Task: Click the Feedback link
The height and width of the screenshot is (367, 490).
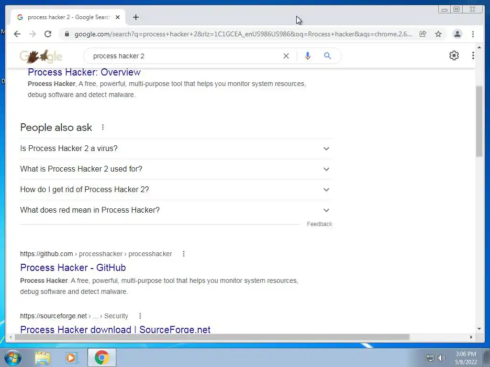Action: [319, 224]
